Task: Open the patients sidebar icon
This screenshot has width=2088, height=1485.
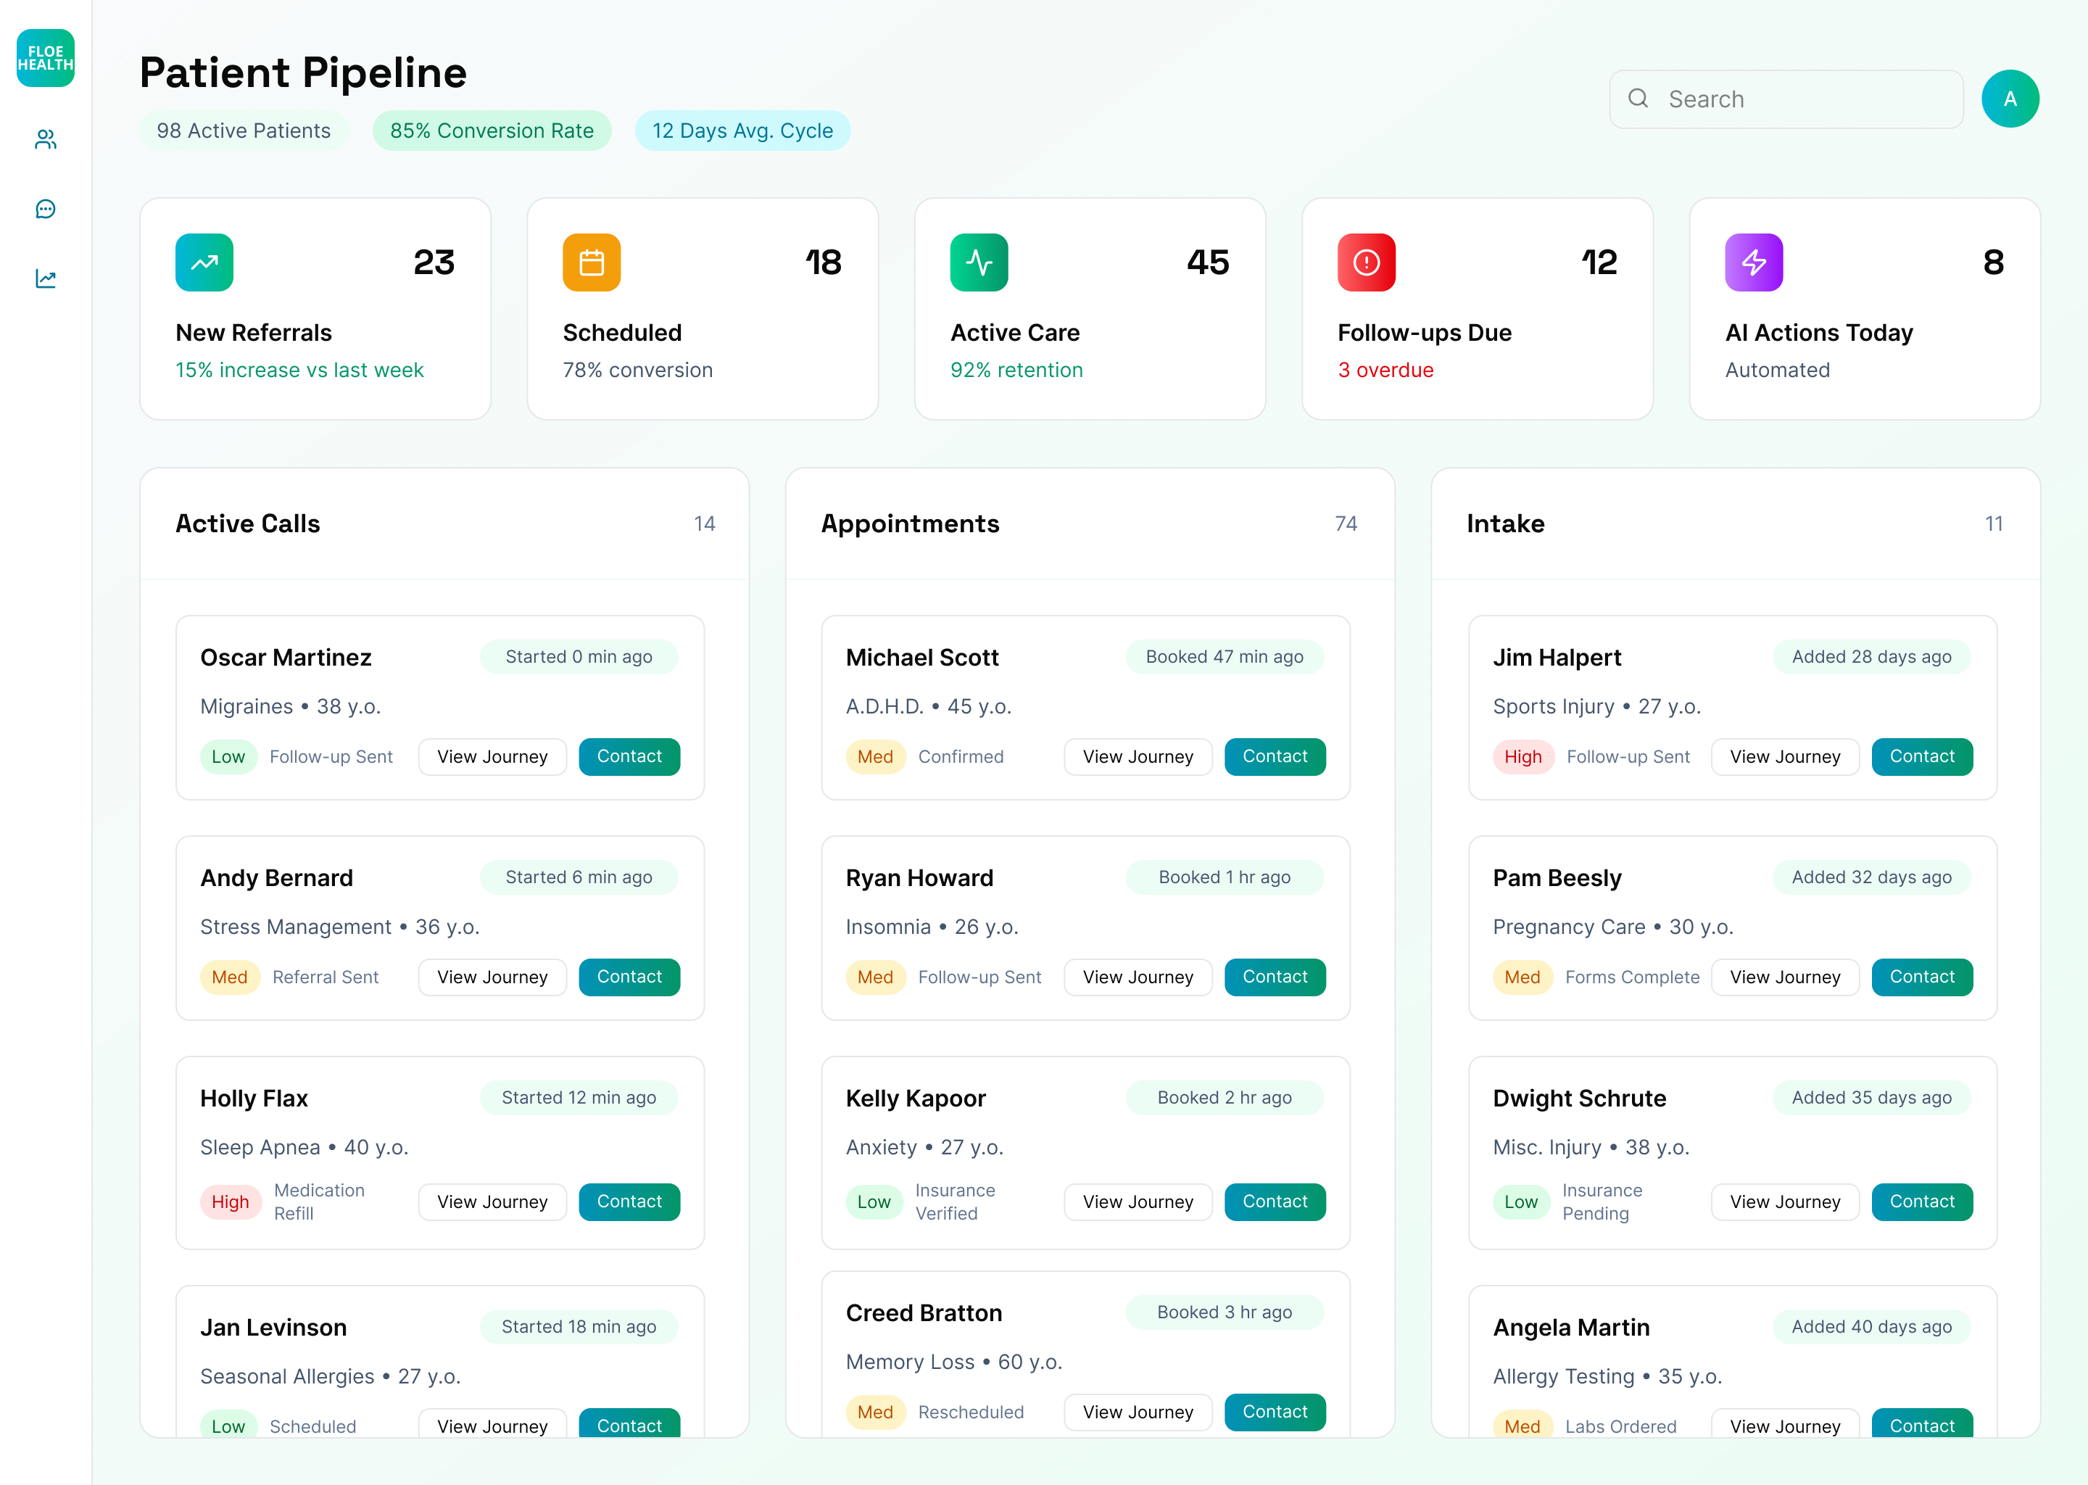Action: [x=45, y=139]
